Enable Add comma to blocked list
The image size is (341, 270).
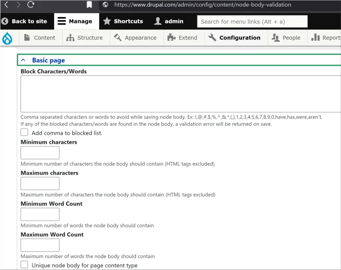[24, 132]
